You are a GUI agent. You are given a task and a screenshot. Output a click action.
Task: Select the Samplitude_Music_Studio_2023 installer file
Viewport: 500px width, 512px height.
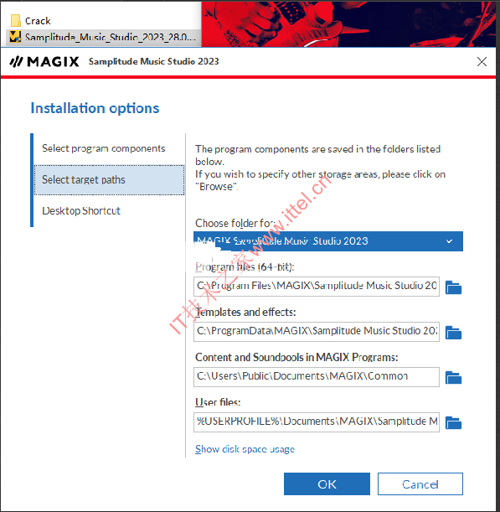click(x=103, y=37)
